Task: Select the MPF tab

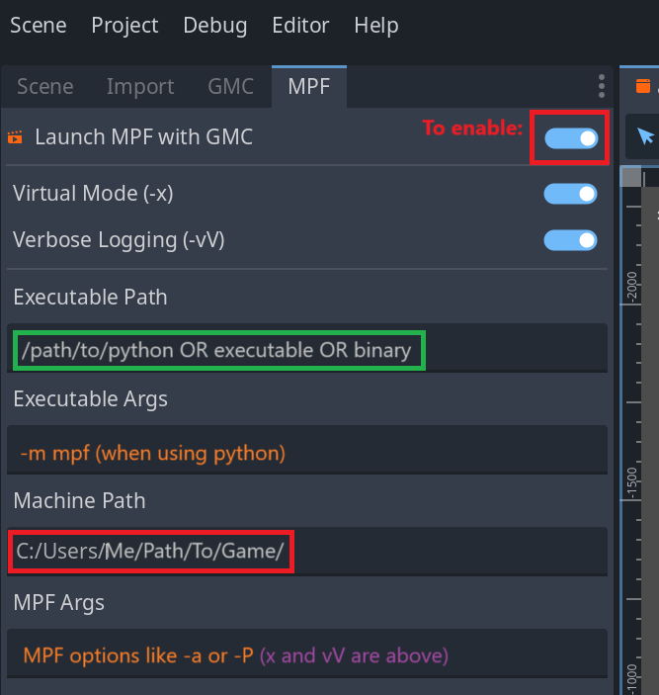Action: (x=309, y=87)
